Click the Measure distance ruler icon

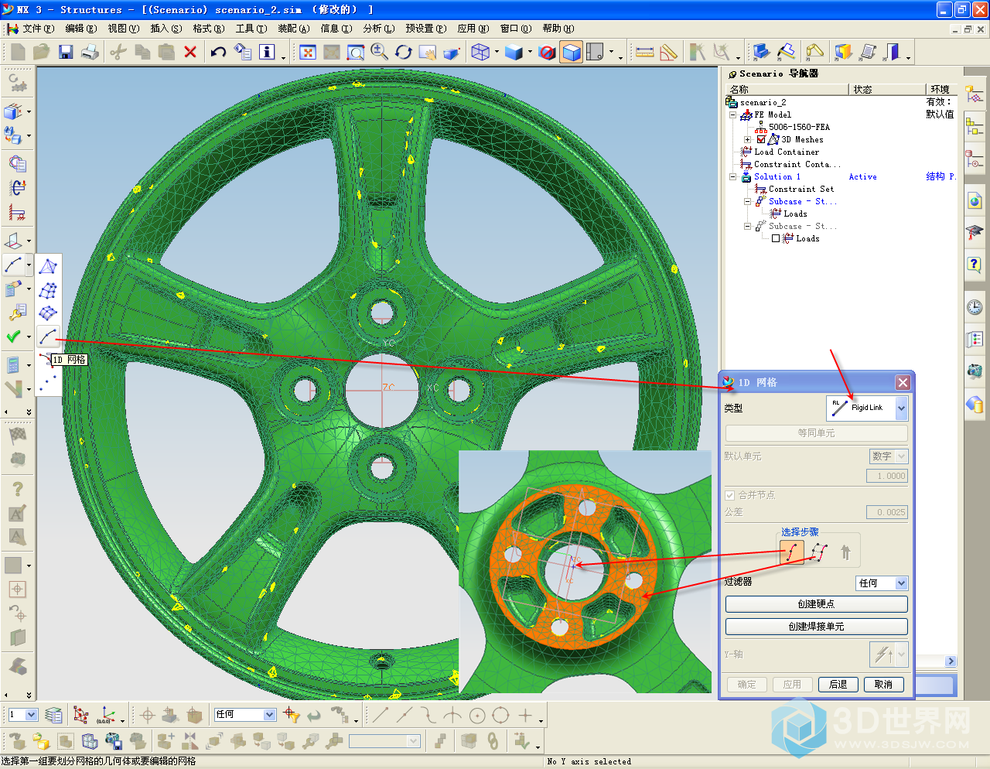pos(644,52)
